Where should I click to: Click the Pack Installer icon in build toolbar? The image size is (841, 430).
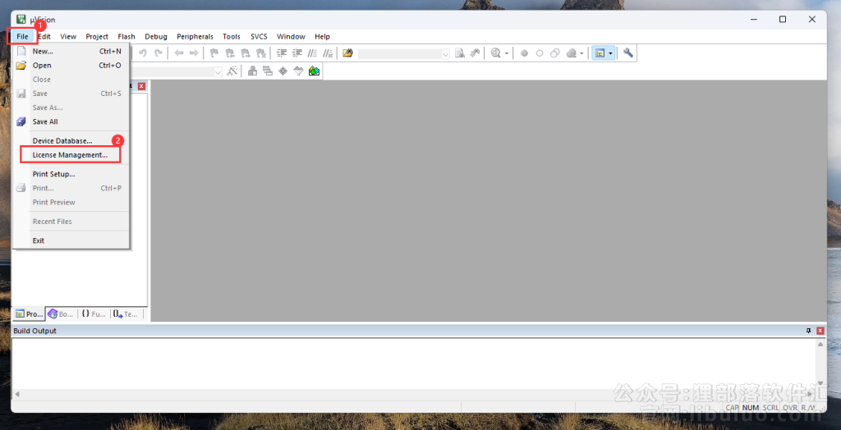point(314,71)
